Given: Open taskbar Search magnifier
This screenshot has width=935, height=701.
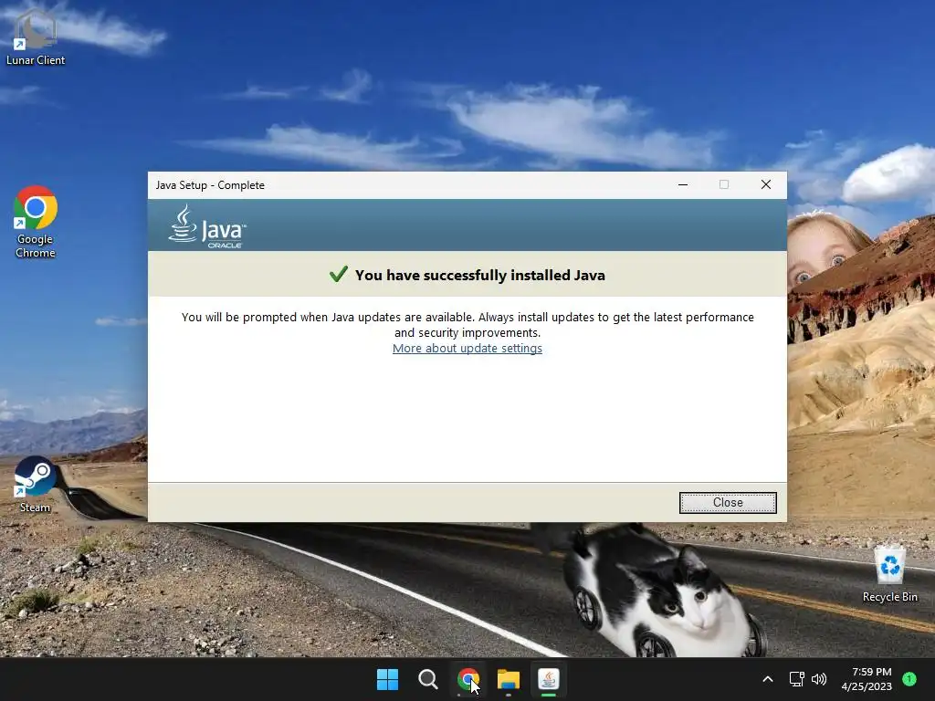Looking at the screenshot, I should tap(427, 679).
